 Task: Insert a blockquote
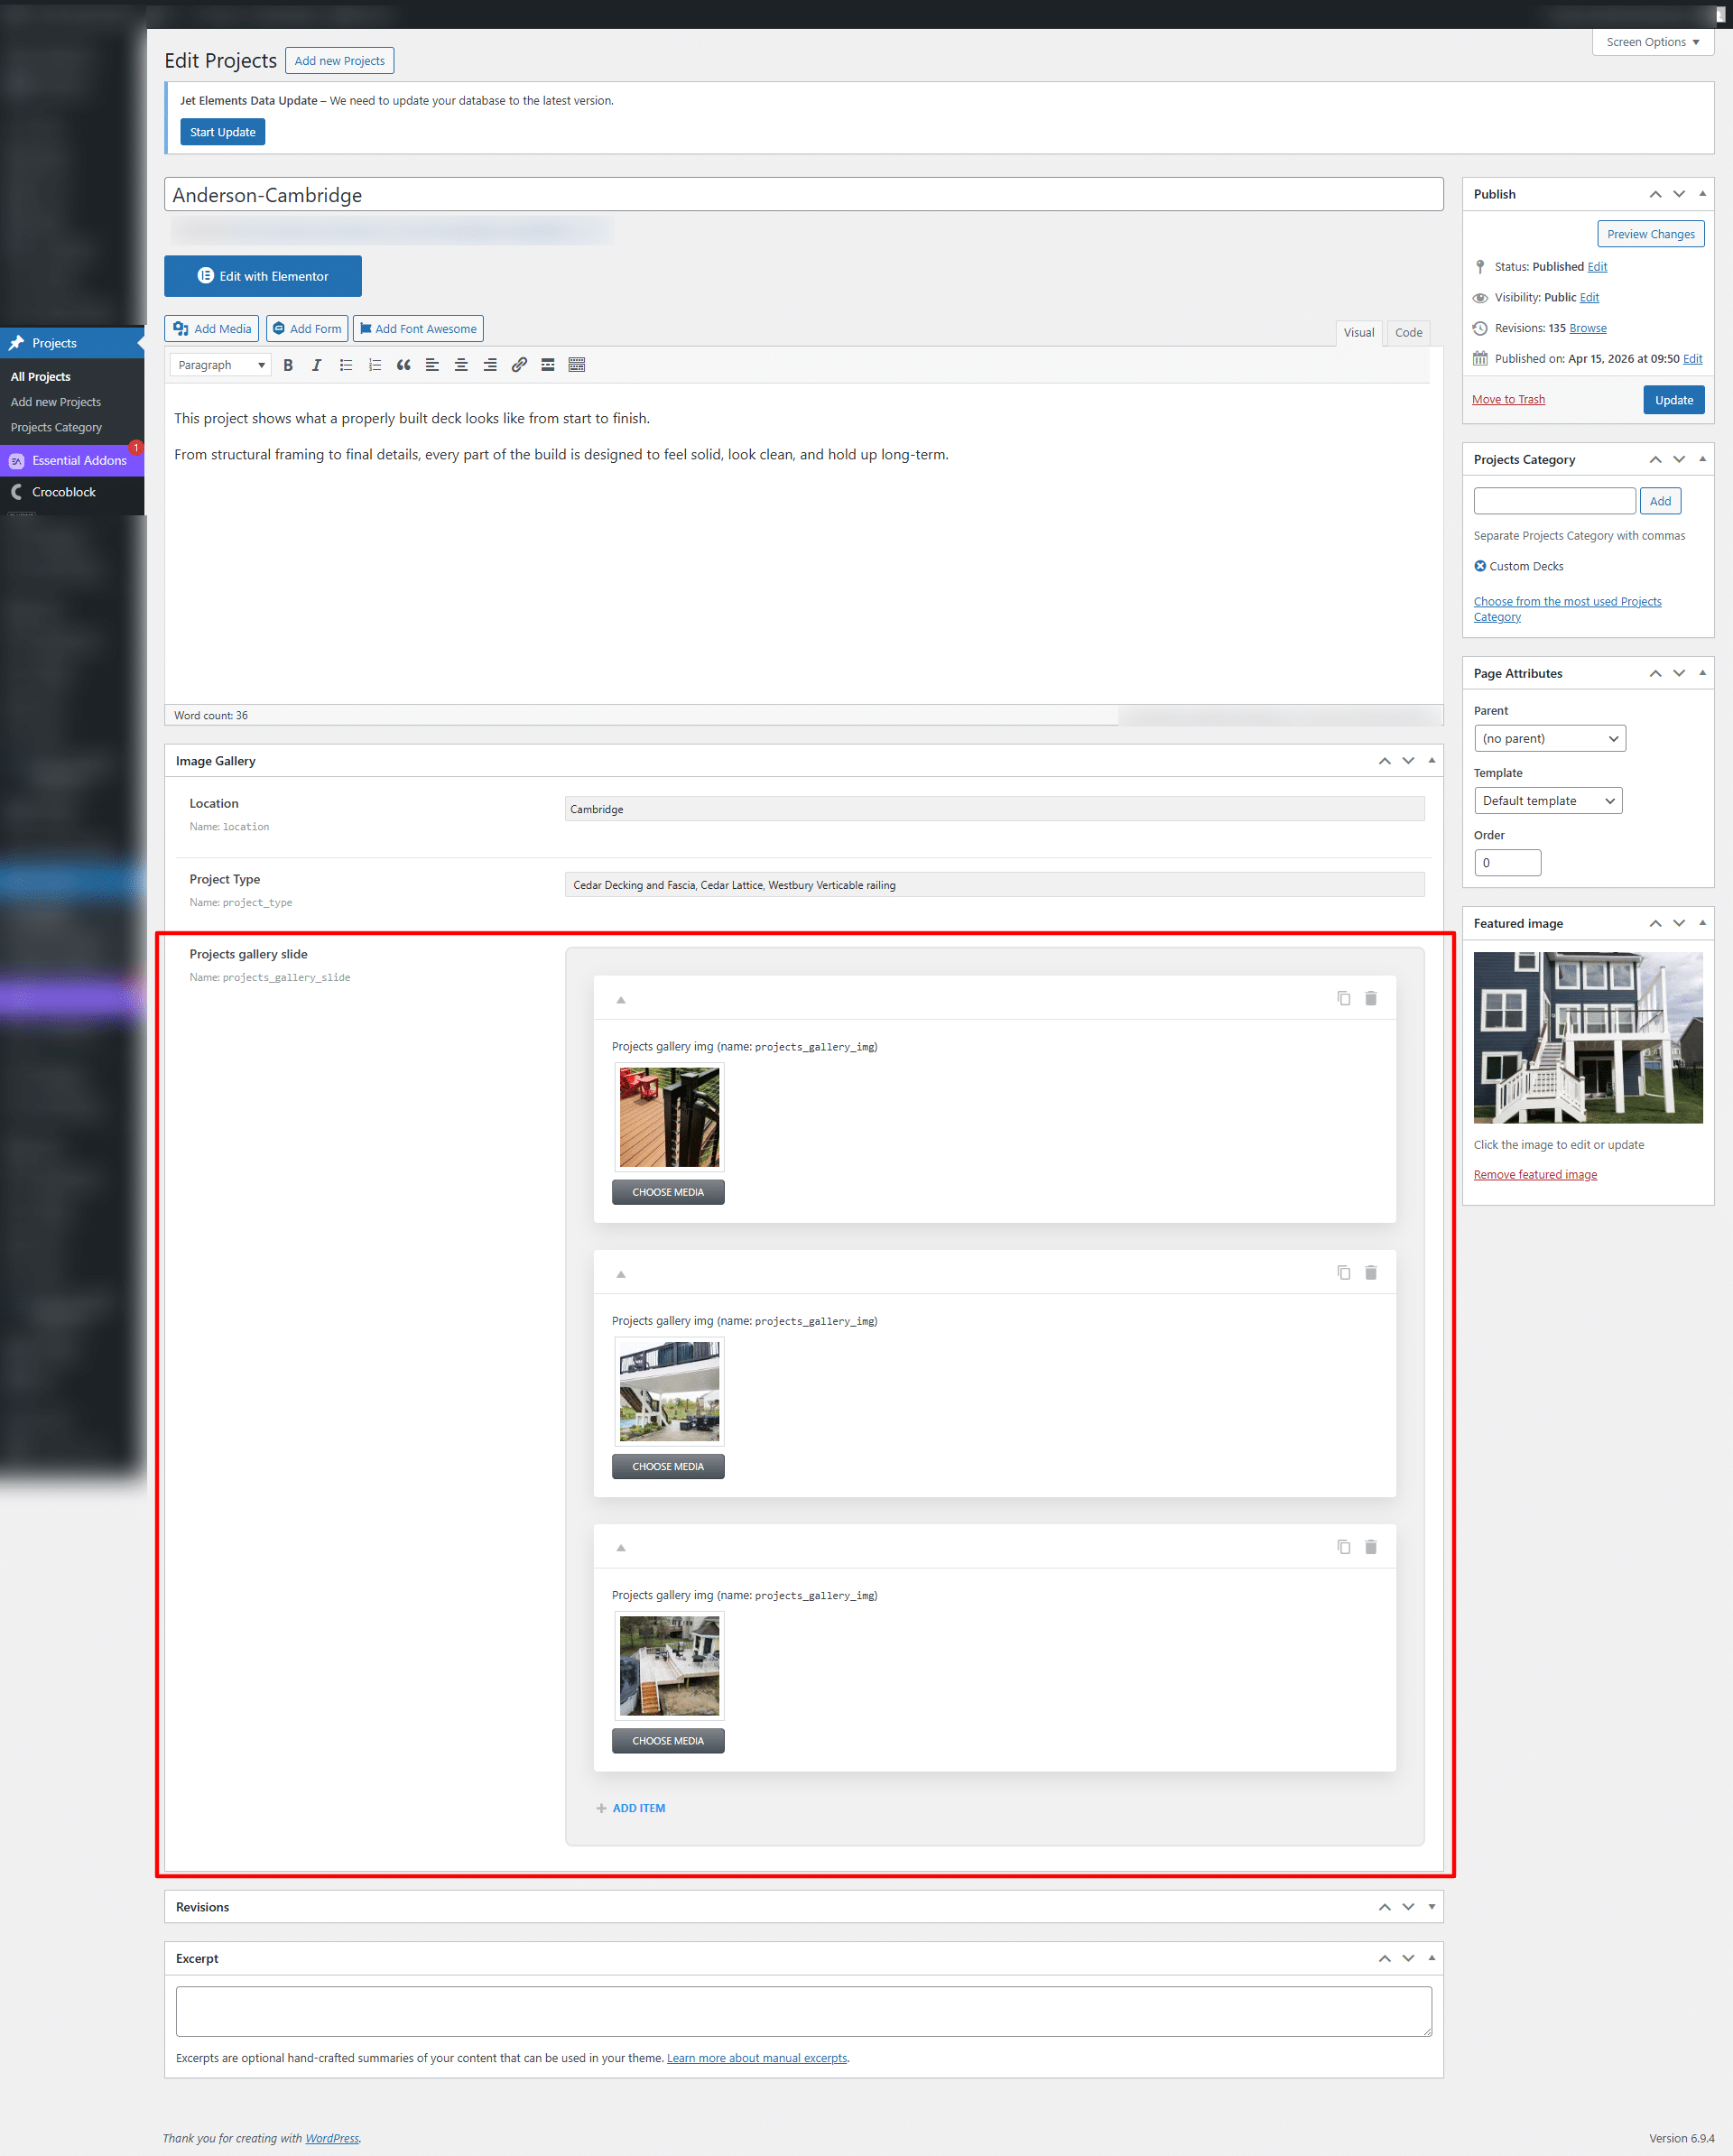(404, 364)
